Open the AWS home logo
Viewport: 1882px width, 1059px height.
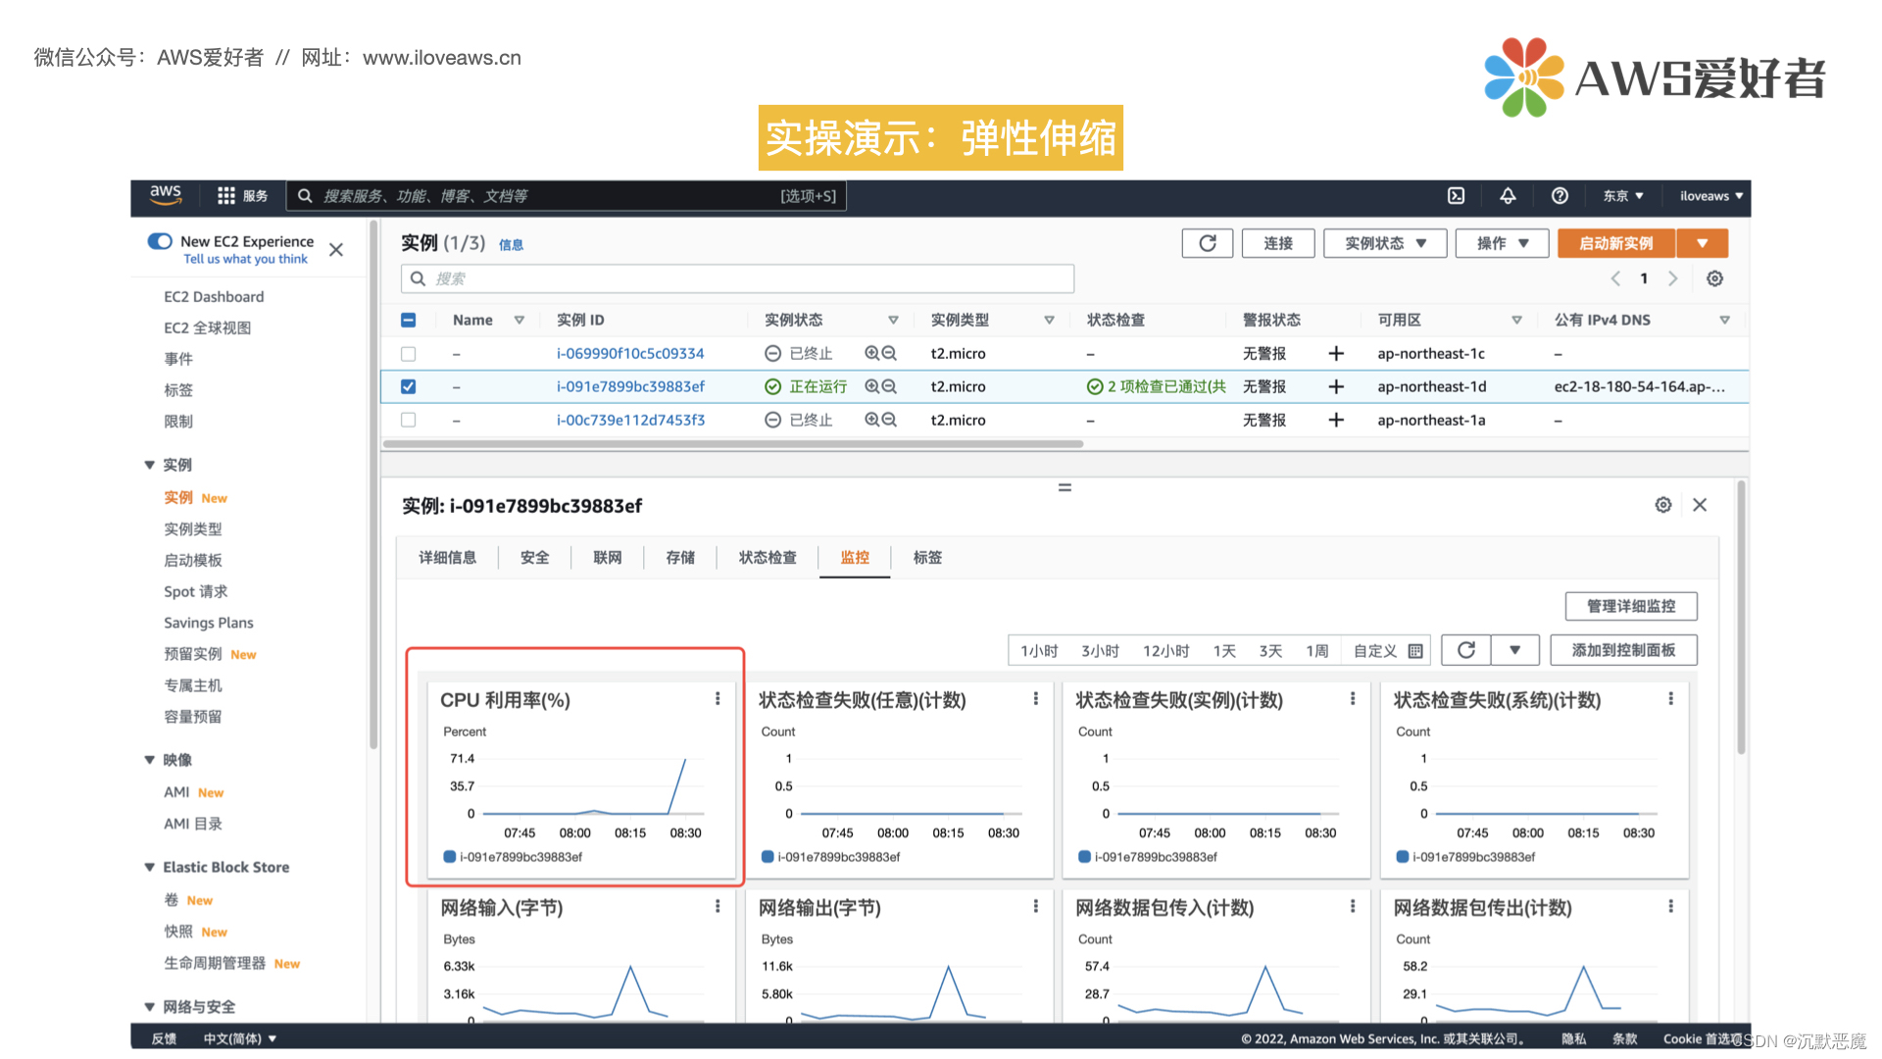point(166,194)
